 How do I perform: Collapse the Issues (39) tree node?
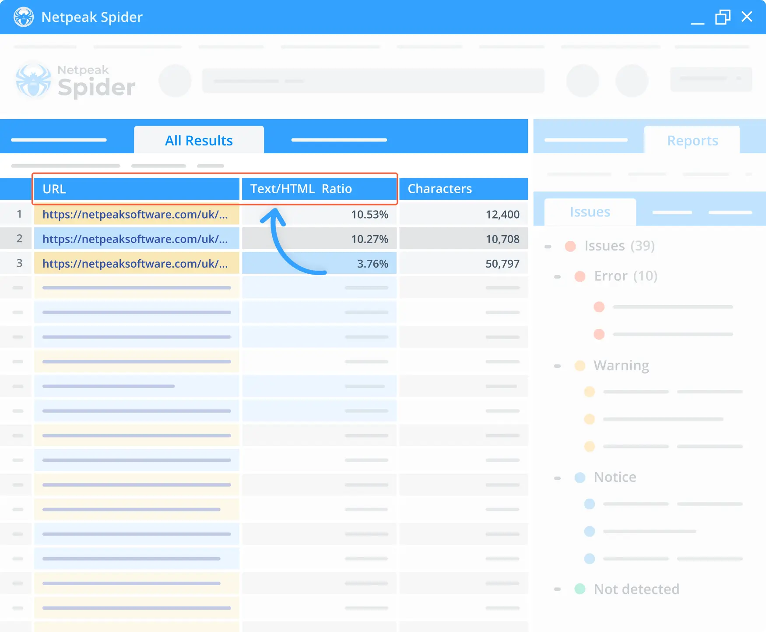pos(548,247)
